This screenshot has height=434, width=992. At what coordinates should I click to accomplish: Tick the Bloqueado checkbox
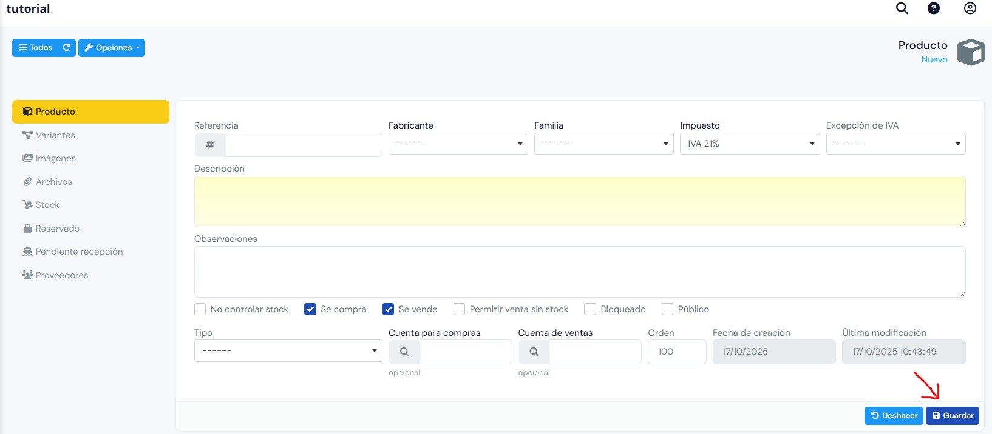point(590,309)
